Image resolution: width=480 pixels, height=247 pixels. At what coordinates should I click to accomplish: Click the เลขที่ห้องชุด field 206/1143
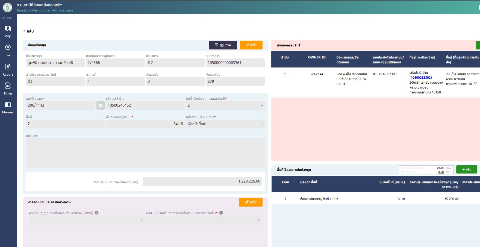coord(60,105)
